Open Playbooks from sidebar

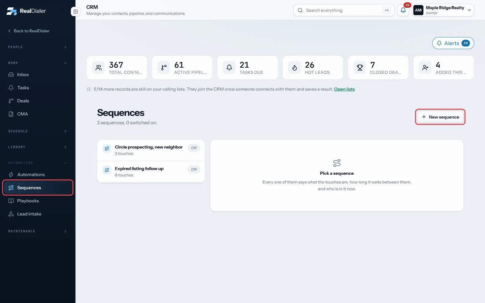pos(38,201)
